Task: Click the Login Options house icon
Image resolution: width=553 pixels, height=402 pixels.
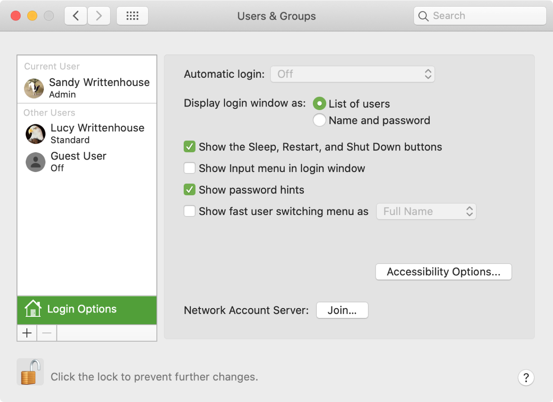Action: [x=34, y=309]
